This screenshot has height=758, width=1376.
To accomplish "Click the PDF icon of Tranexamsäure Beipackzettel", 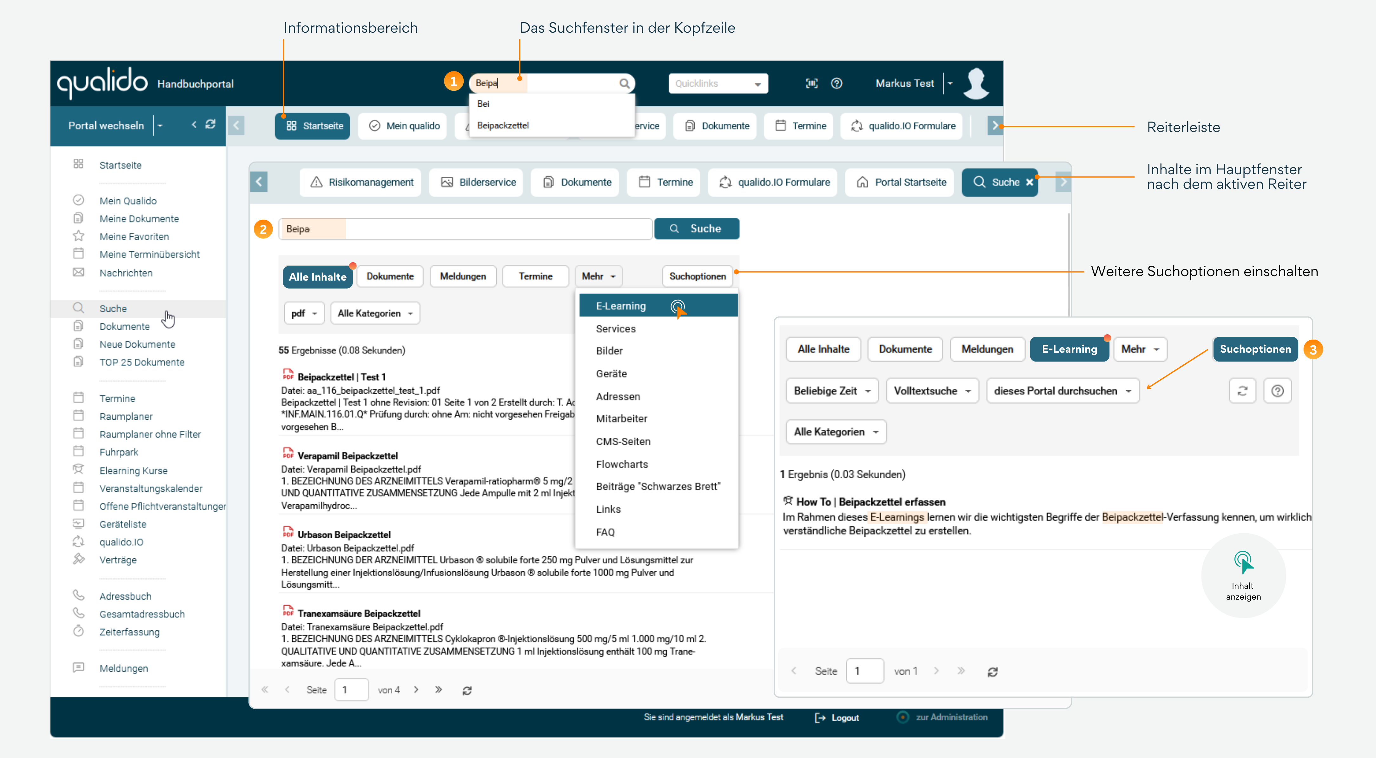I will pos(288,611).
